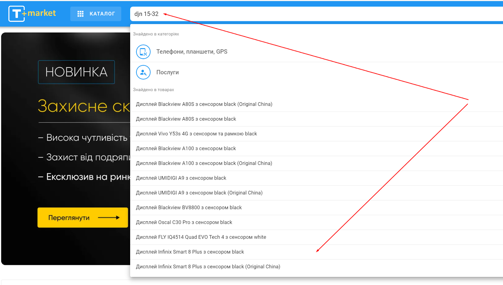The width and height of the screenshot is (503, 285).
Task: Click the НОВИНКА badge on the banner
Action: (x=76, y=72)
